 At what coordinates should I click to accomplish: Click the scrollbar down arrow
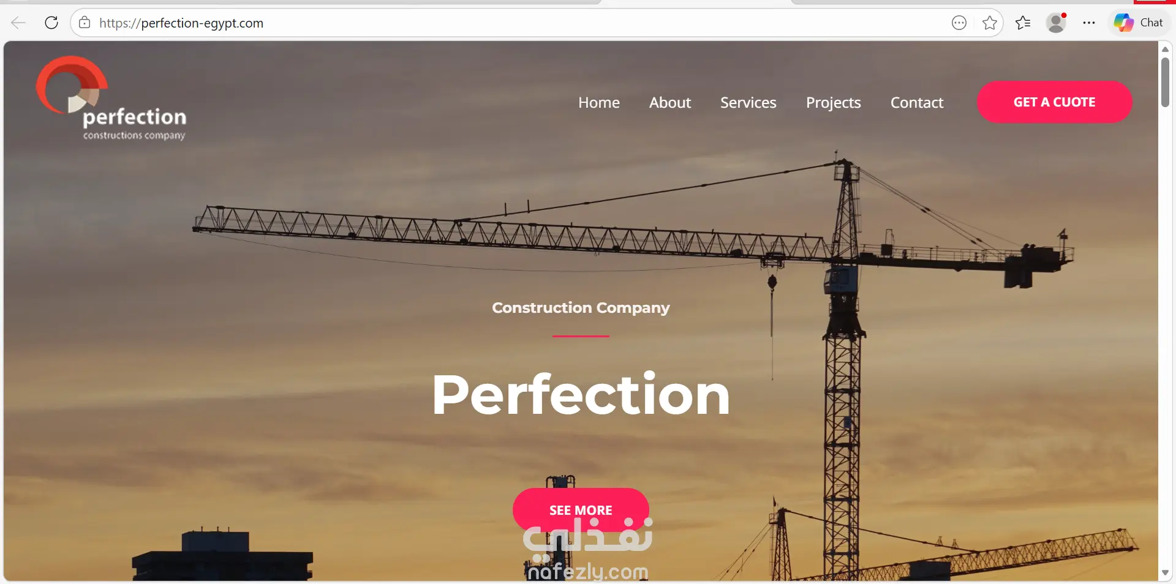click(x=1165, y=573)
